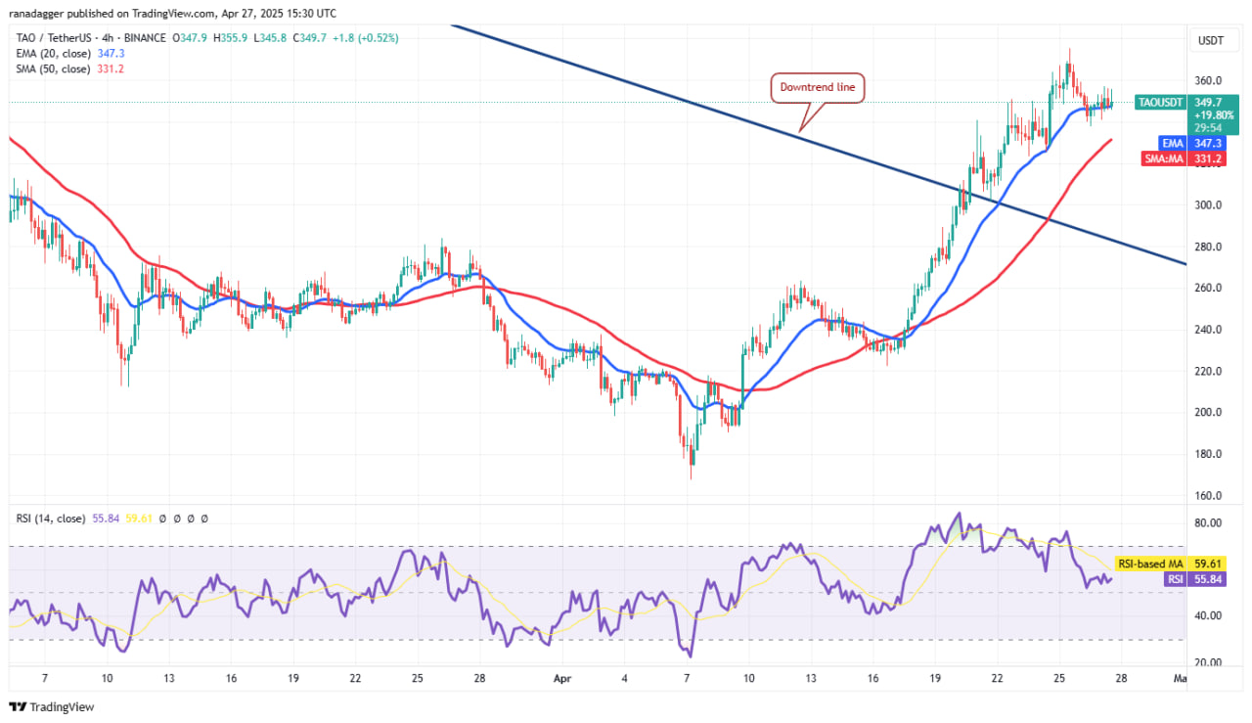Click the first ∅ symbol in RSI legend
Image resolution: width=1252 pixels, height=723 pixels.
[x=160, y=519]
